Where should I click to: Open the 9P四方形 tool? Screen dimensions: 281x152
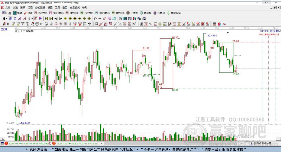pos(57,13)
